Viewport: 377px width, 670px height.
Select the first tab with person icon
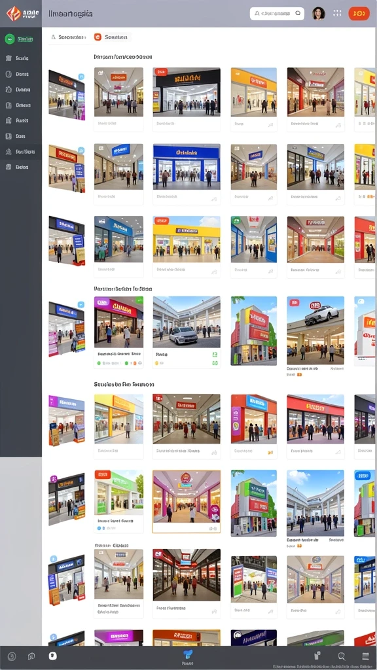68,37
